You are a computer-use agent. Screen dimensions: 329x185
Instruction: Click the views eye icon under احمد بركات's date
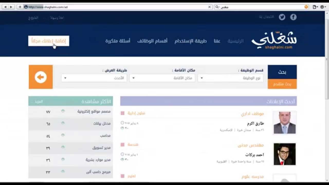tap(122, 160)
